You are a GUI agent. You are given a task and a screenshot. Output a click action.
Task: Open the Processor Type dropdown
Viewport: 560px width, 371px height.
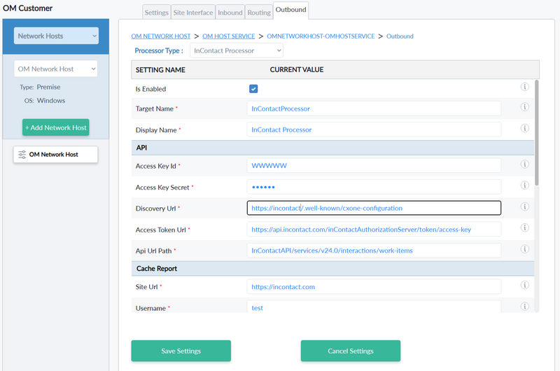pyautogui.click(x=237, y=50)
